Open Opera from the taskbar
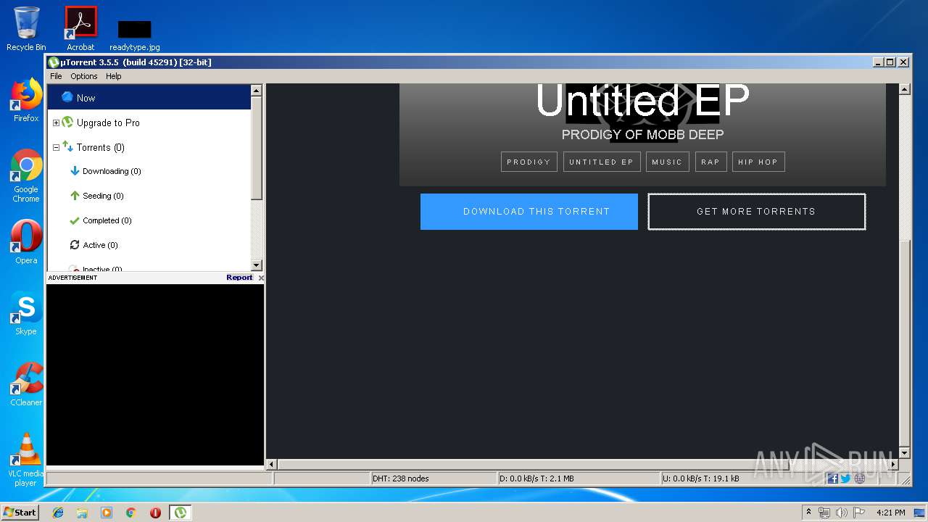Viewport: 928px width, 522px height. 155,513
